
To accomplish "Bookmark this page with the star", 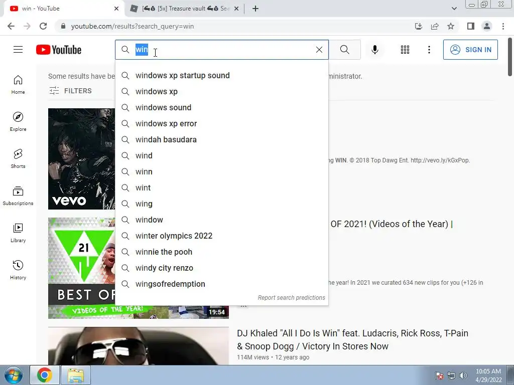I will click(x=451, y=26).
